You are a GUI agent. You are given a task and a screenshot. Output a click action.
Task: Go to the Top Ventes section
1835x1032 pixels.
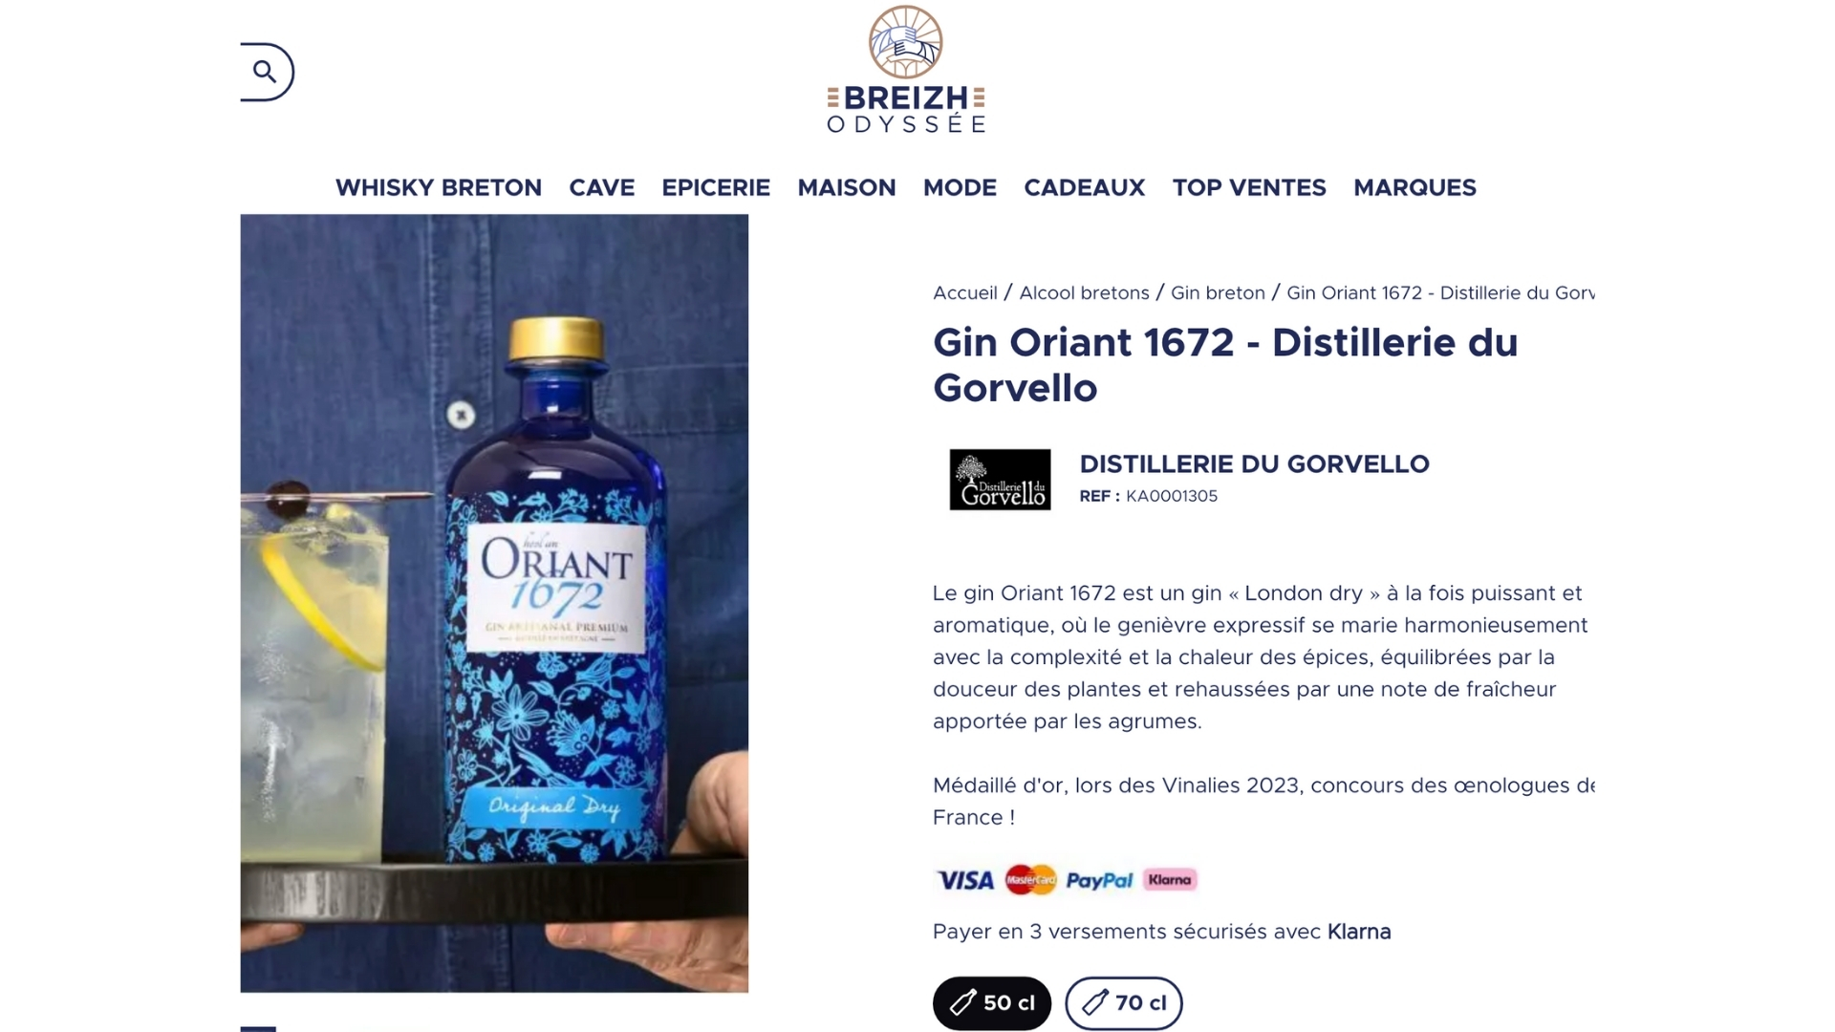pos(1249,187)
